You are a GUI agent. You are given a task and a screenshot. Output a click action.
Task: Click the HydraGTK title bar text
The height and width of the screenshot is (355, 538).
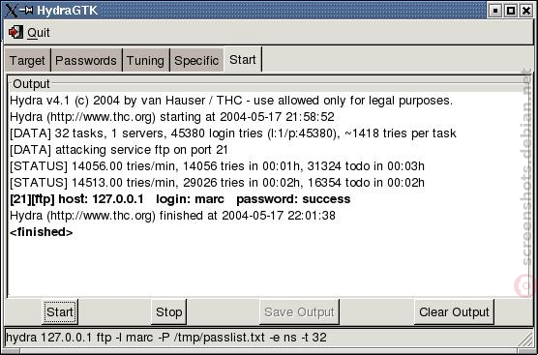coord(68,11)
